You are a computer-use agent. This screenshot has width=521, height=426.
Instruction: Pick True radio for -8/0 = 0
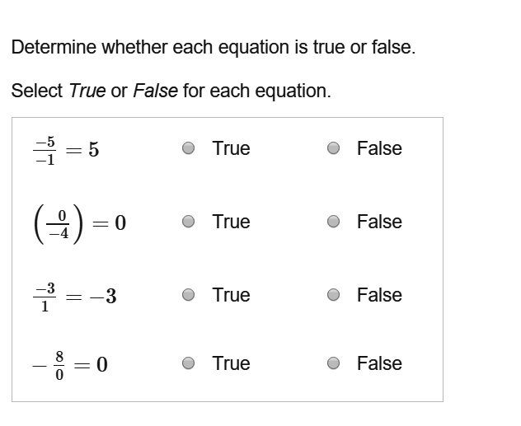coord(189,363)
